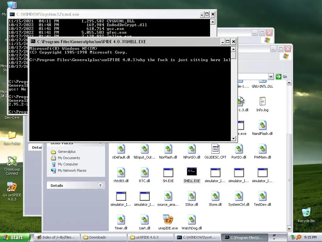Select the SStor.dll file icon
Screen dimensions: 322x242
[192, 196]
